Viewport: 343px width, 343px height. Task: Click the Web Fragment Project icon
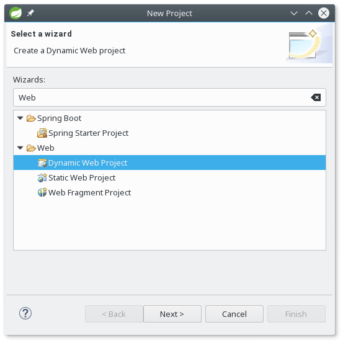(42, 192)
